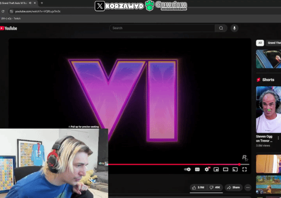Mute the Grand Theft Auto VI tab speaker icon
Image resolution: width=281 pixels, height=198 pixels.
(30, 3)
